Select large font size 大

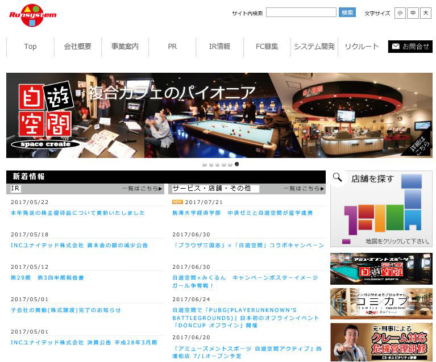pos(426,13)
